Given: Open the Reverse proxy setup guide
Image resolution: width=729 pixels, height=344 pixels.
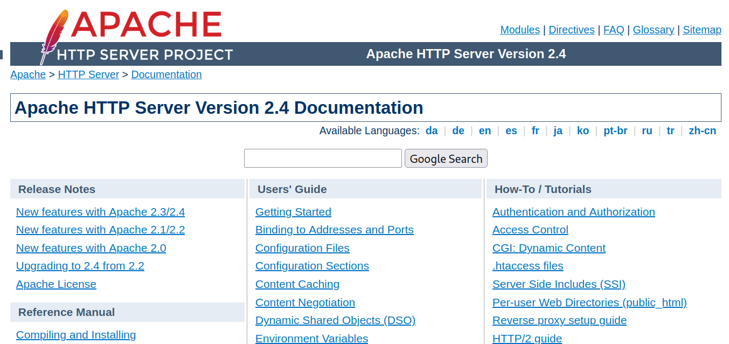Looking at the screenshot, I should [559, 320].
